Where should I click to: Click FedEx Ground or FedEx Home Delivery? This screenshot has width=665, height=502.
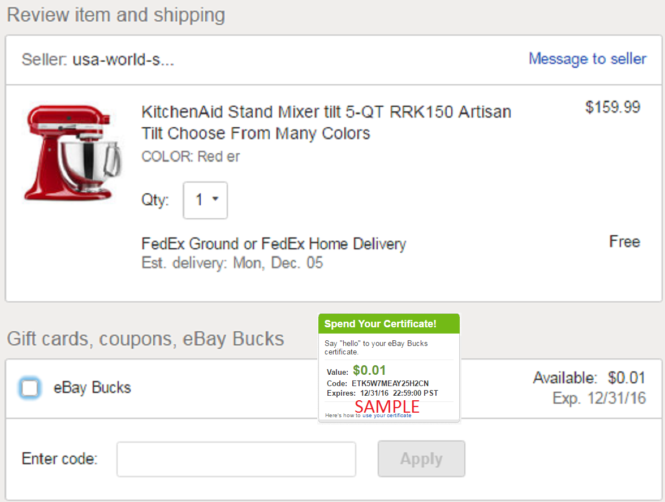click(x=274, y=244)
